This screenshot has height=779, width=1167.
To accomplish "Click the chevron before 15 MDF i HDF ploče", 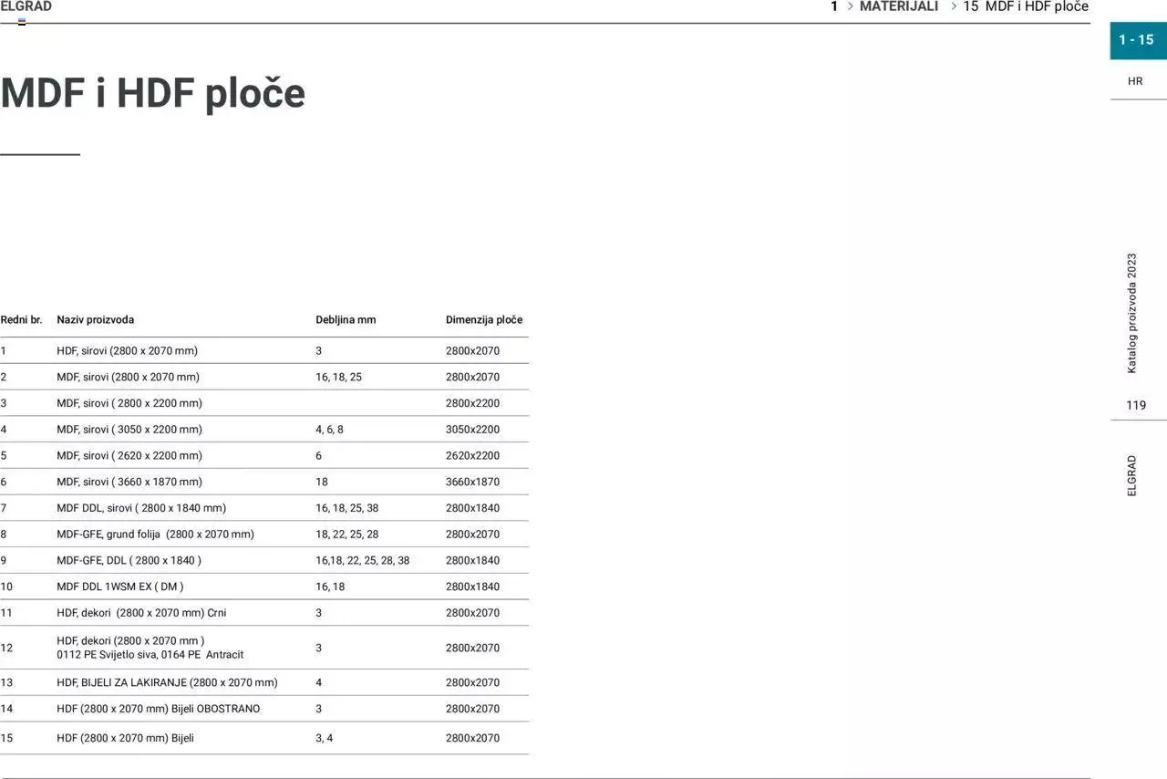I will tap(954, 6).
